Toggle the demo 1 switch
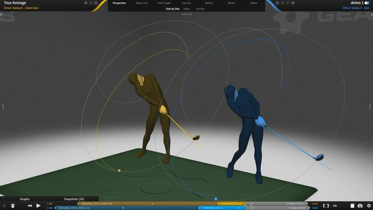The image size is (373, 210). click(367, 3)
